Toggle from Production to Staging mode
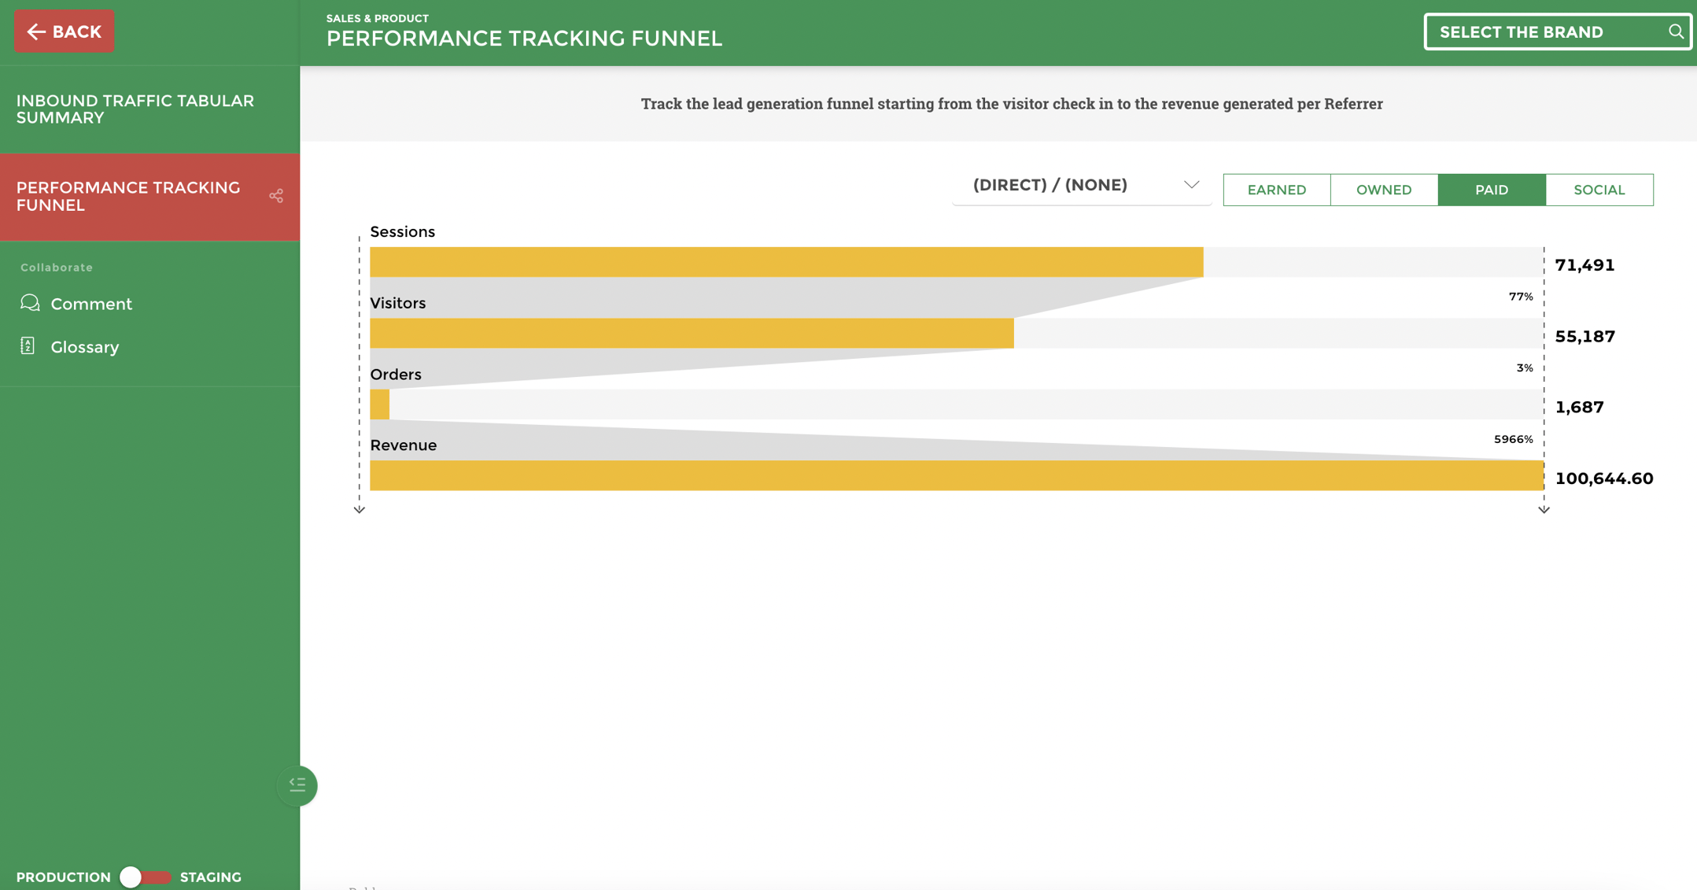The image size is (1697, 890). (146, 876)
